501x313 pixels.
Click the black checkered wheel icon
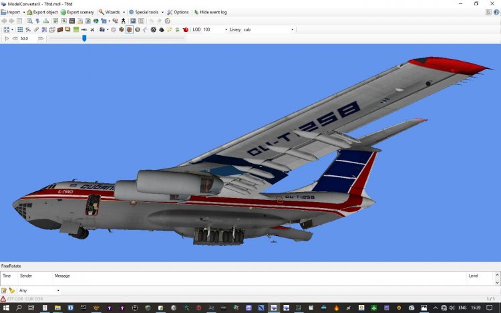[x=154, y=29]
